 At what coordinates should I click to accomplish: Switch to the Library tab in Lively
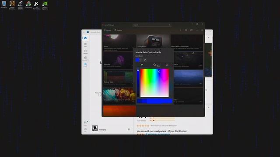coord(108,30)
